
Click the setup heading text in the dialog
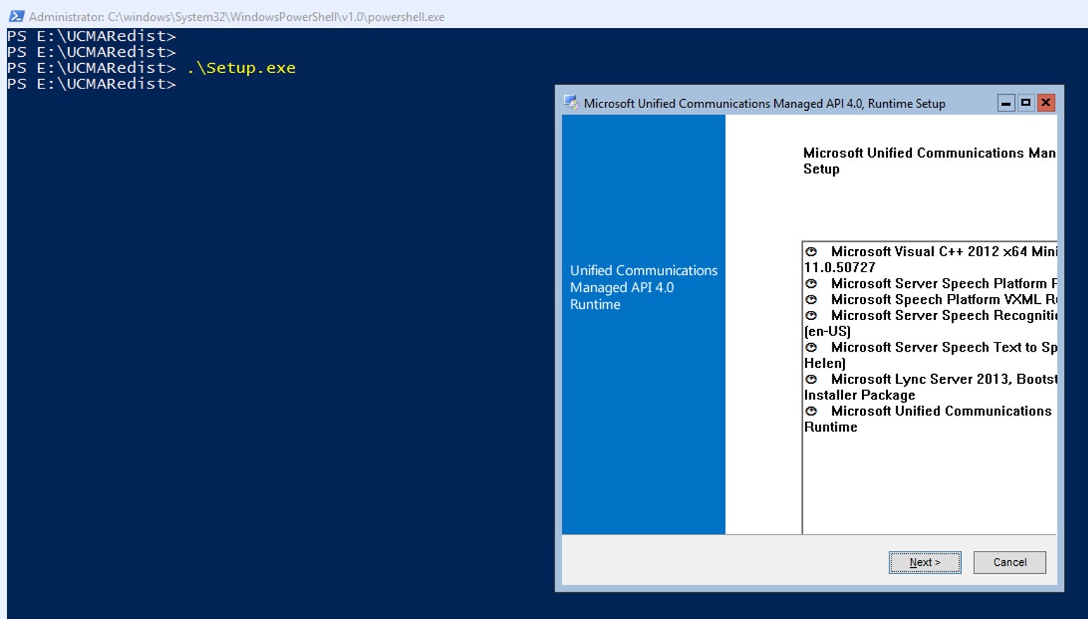(929, 161)
